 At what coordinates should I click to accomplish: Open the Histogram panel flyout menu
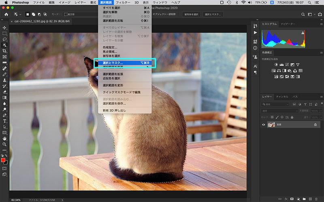321,24
